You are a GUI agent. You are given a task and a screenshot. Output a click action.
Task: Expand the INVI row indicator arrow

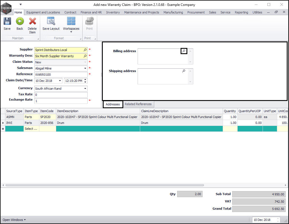click(3, 123)
